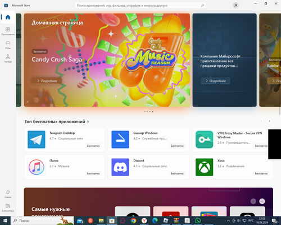Open File Explorer from the taskbar

point(101,220)
